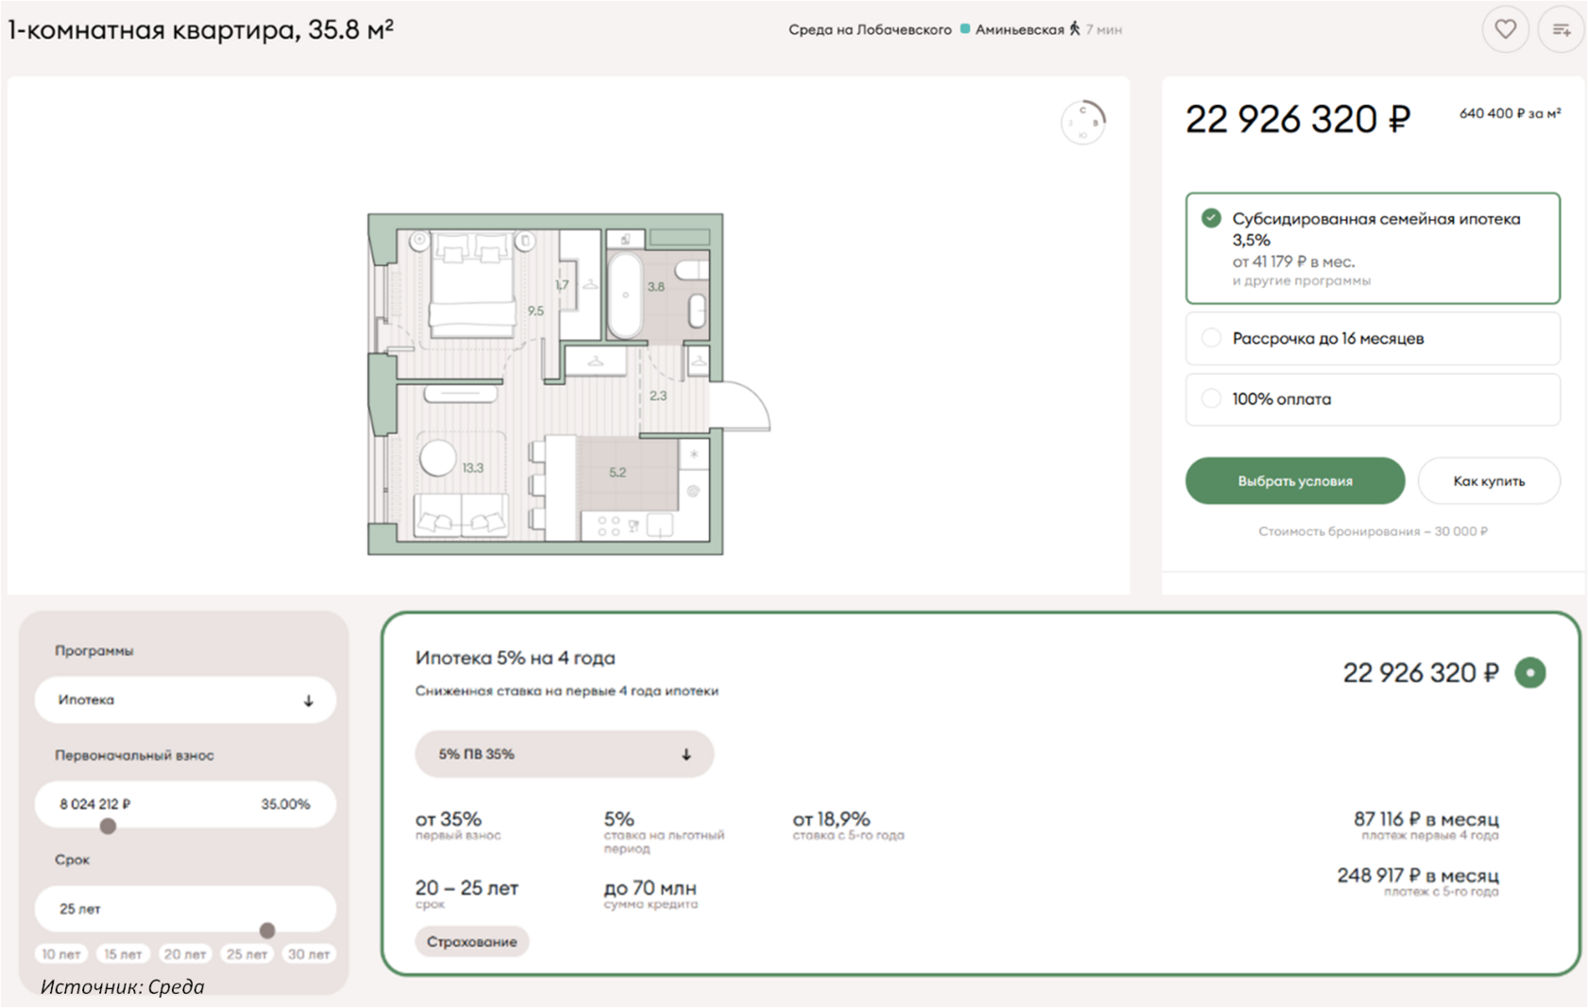The width and height of the screenshot is (1588, 1008).
Task: Click 87 116 ₽ в месяц payment text
Action: (x=1426, y=819)
